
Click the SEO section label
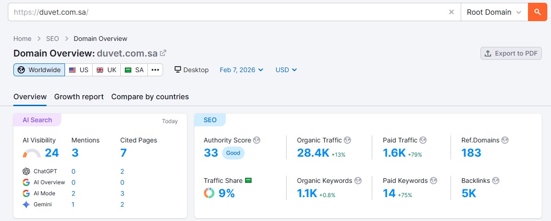210,120
